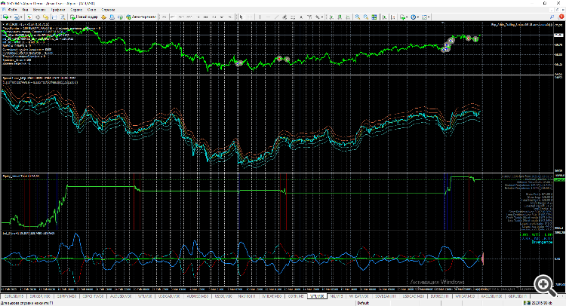566x306 pixels.
Task: Expand the arrows objects dropdown
Action: 322,17
